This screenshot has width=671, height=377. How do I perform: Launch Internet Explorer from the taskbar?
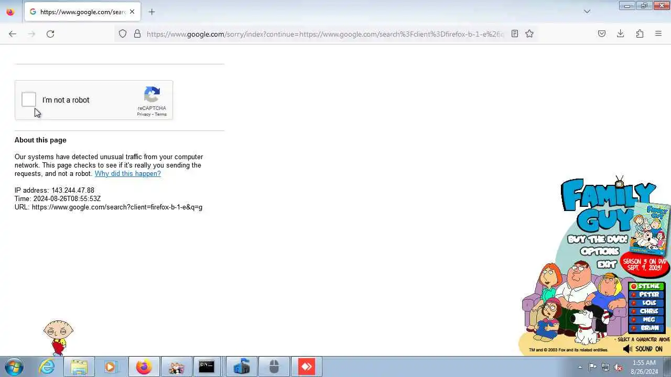[47, 367]
